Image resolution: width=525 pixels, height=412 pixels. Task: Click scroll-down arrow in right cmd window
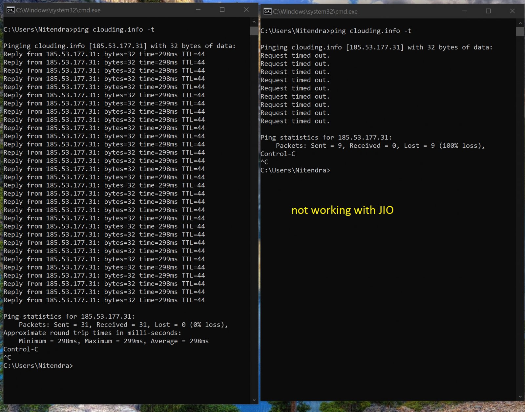coord(520,397)
